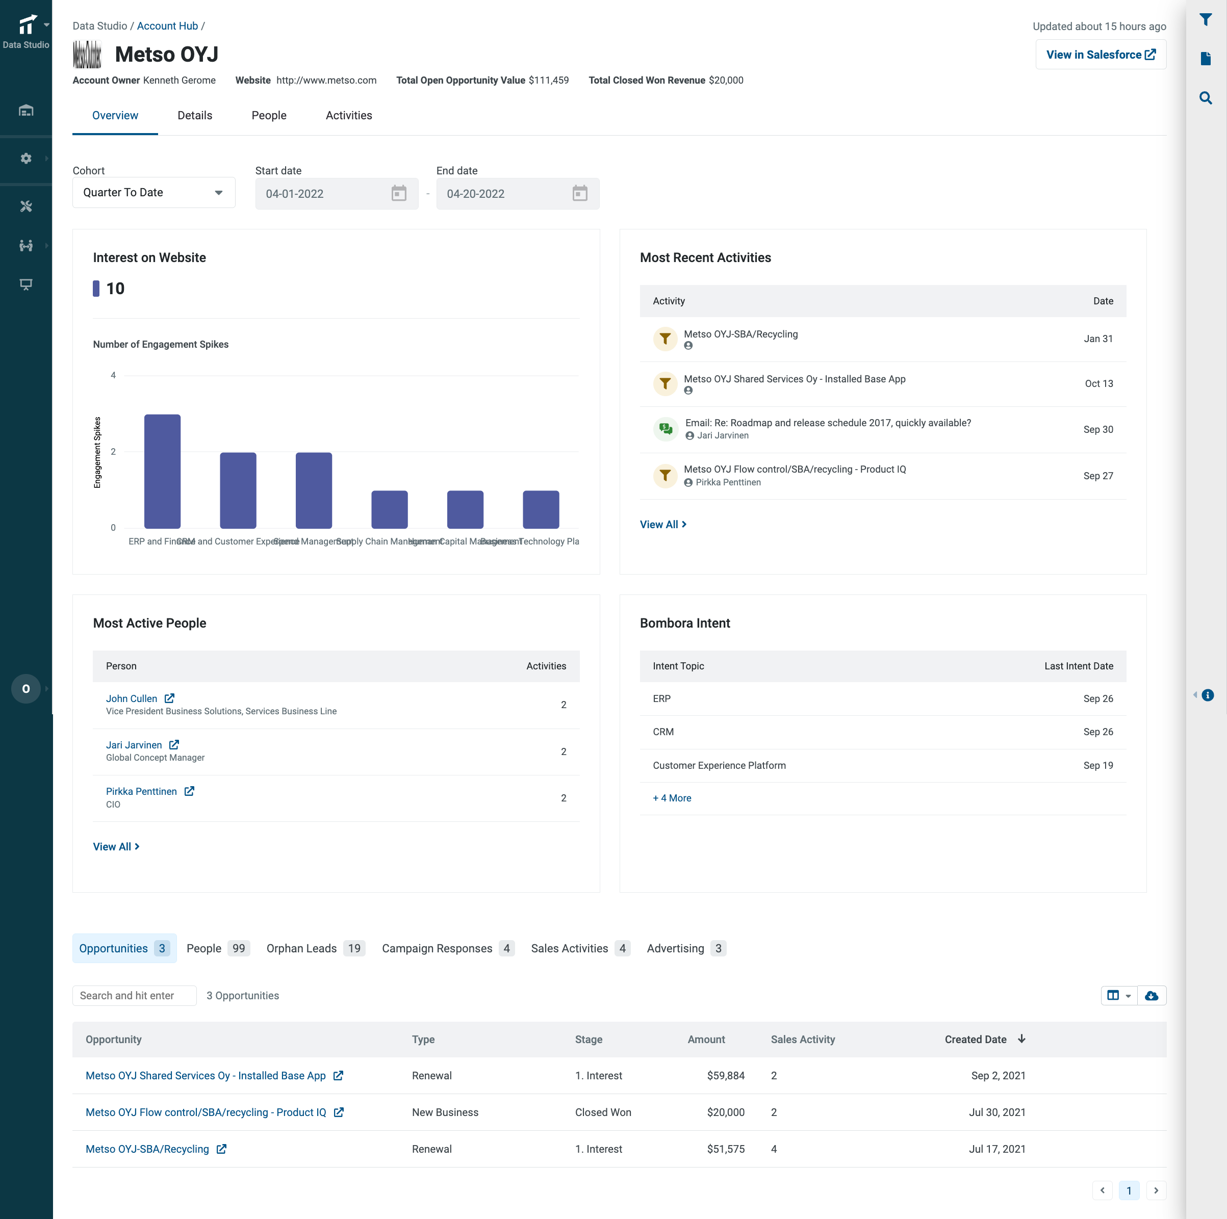Open the Cohort Quarter To Date dropdown

pyautogui.click(x=154, y=192)
